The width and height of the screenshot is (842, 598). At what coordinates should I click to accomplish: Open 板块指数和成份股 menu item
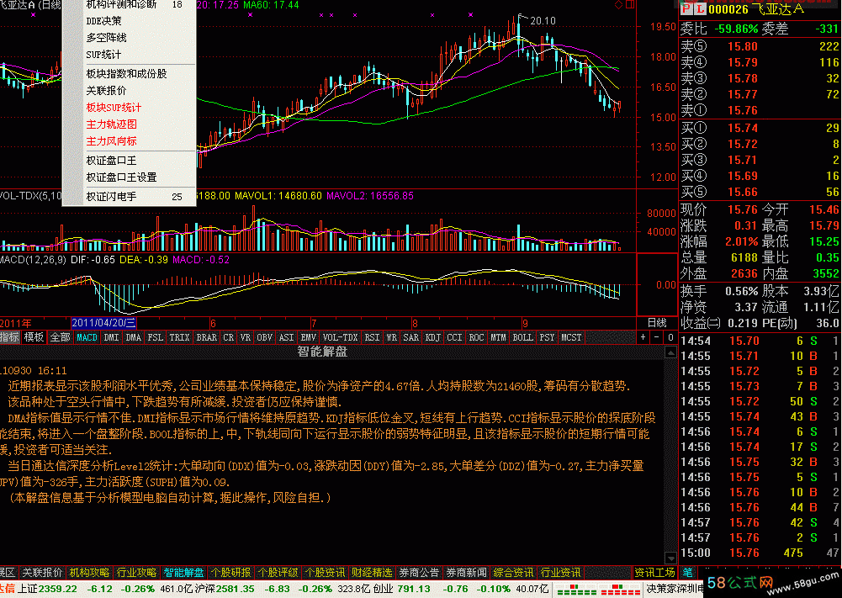pos(129,73)
